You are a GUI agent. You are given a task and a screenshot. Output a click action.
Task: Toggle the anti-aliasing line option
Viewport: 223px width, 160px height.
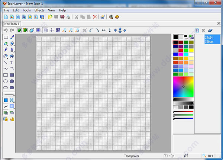click(6, 106)
